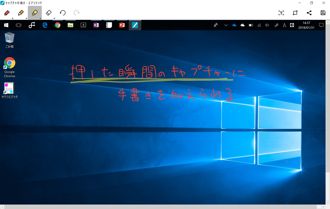
Task: Select the orange pencil tool
Action: pos(21,13)
